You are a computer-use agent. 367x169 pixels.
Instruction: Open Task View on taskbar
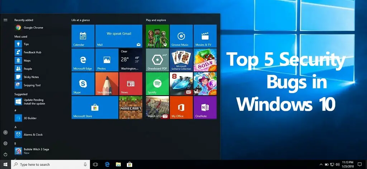click(95, 165)
